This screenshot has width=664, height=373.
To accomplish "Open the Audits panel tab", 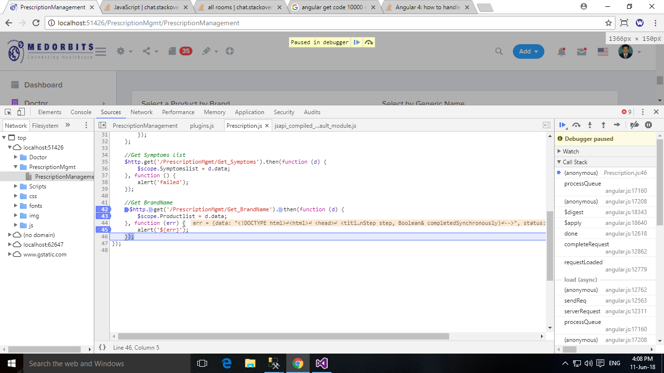I will point(312,112).
